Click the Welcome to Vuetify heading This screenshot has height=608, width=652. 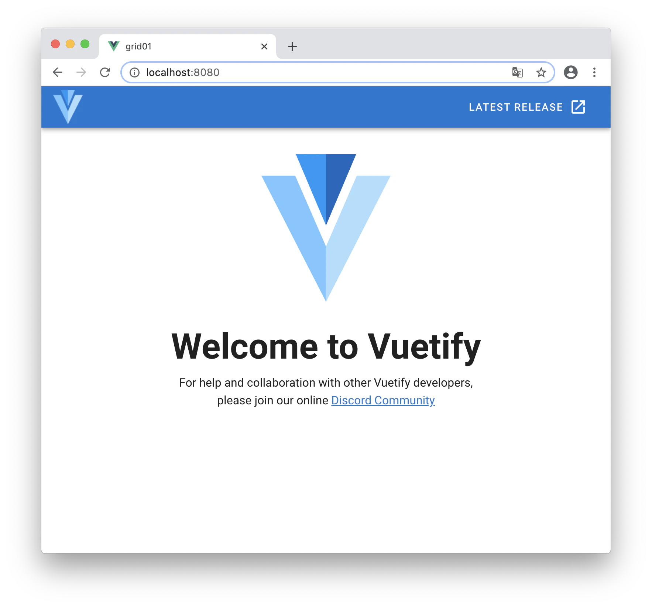(326, 346)
